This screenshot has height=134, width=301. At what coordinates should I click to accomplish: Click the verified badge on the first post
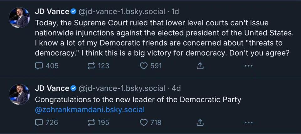click(73, 12)
